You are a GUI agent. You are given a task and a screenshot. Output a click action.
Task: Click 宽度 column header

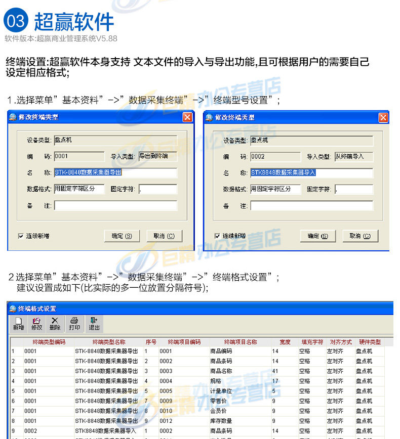pos(285,342)
